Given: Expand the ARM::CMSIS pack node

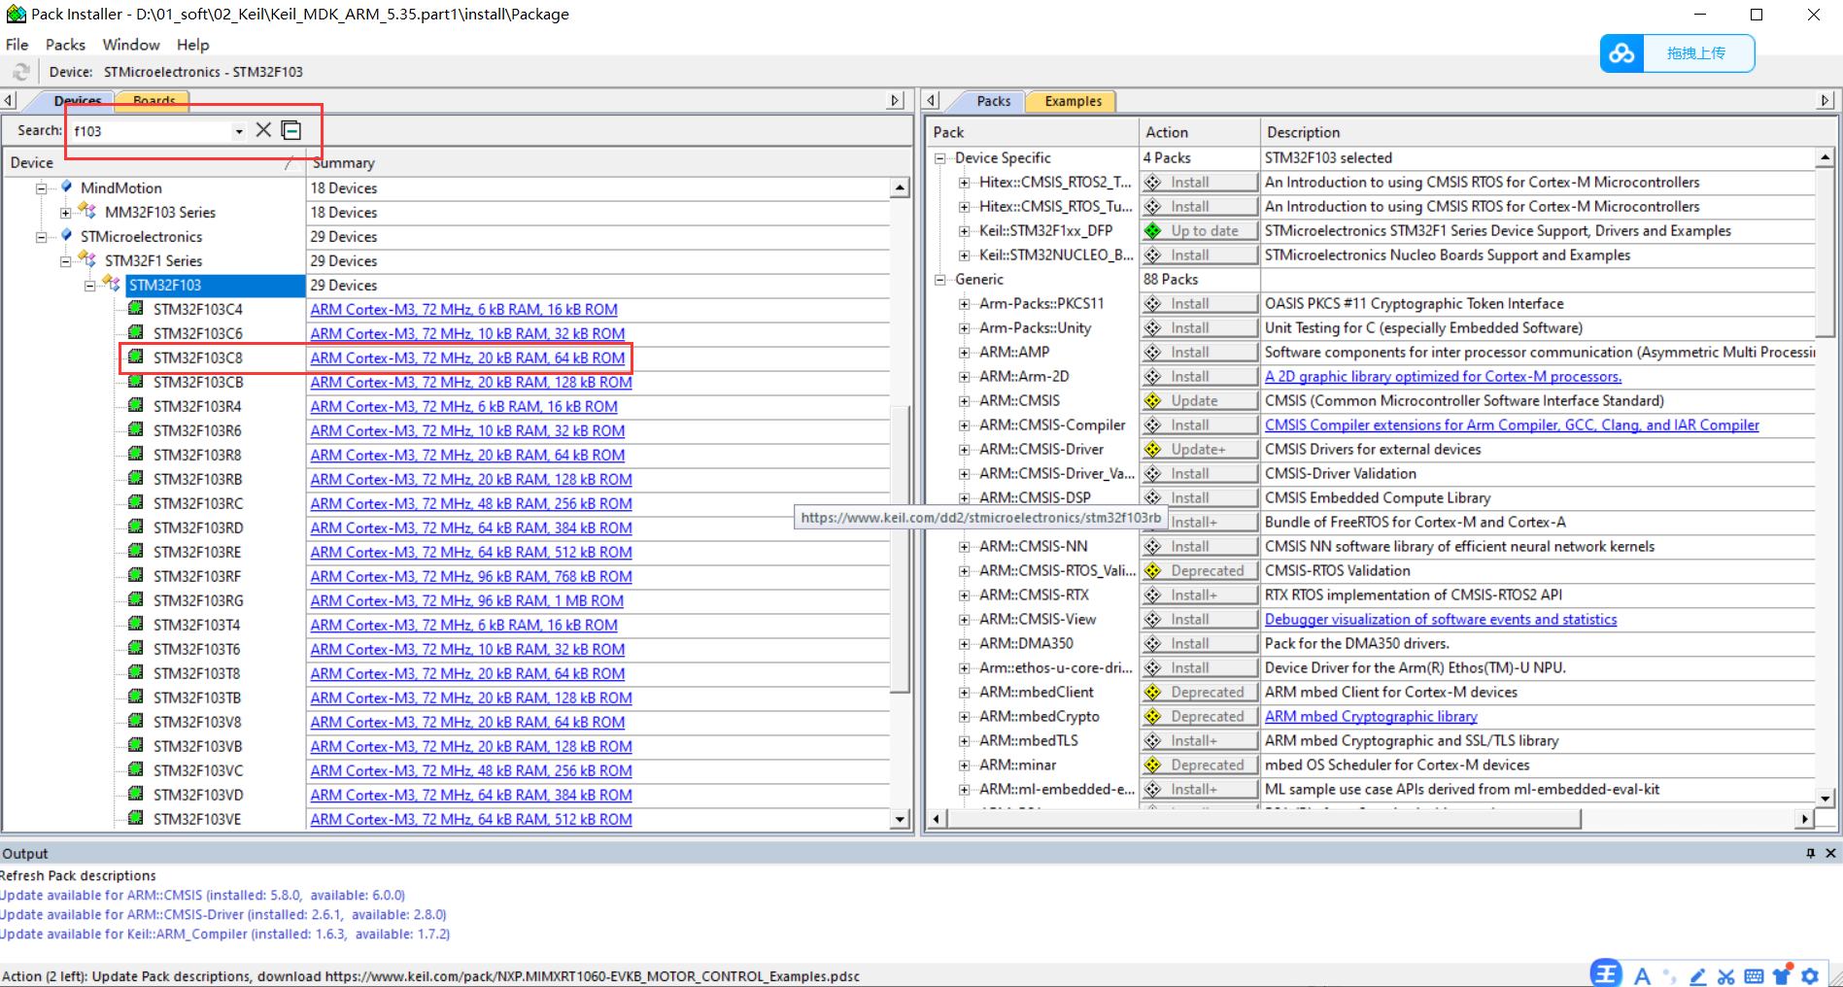Looking at the screenshot, I should 964,401.
